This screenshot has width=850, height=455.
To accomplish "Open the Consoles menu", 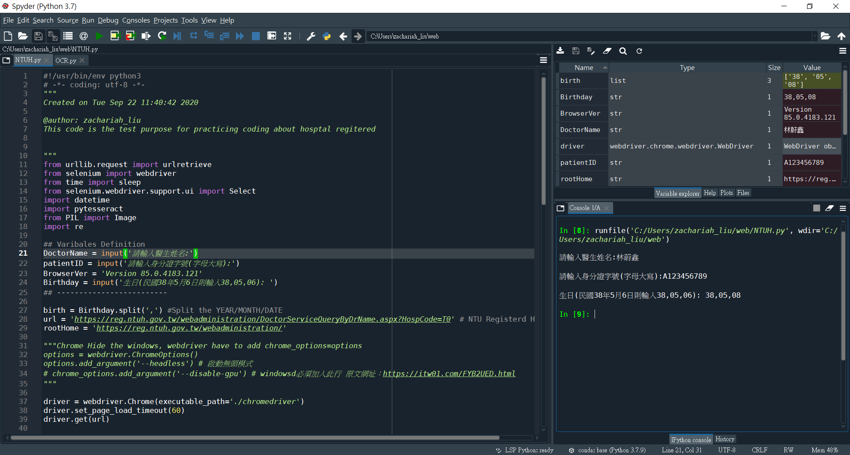I will [136, 20].
